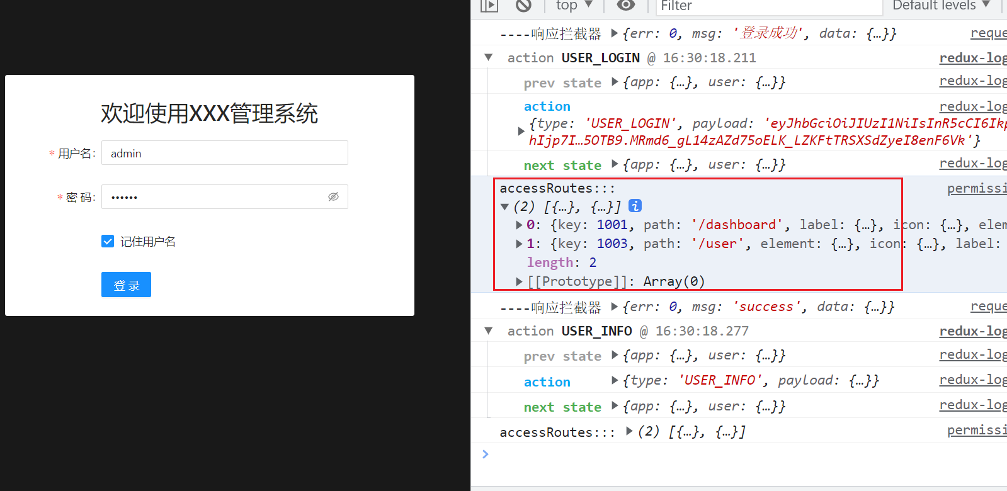Click the 记住用户名 label text

[148, 241]
